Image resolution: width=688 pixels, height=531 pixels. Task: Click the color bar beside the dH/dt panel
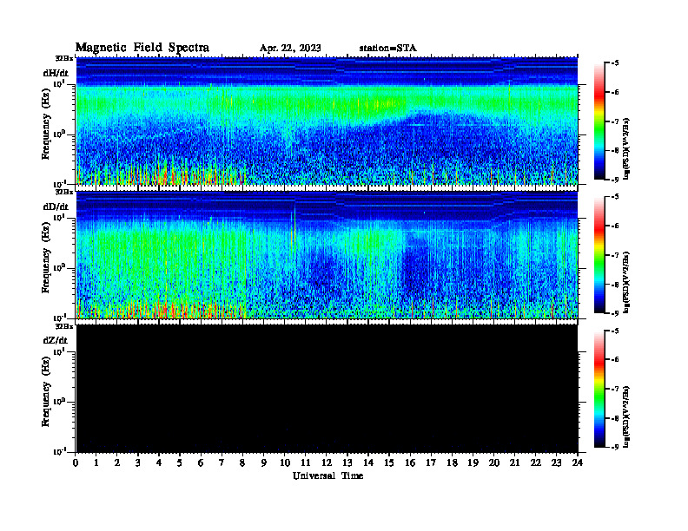coord(599,121)
